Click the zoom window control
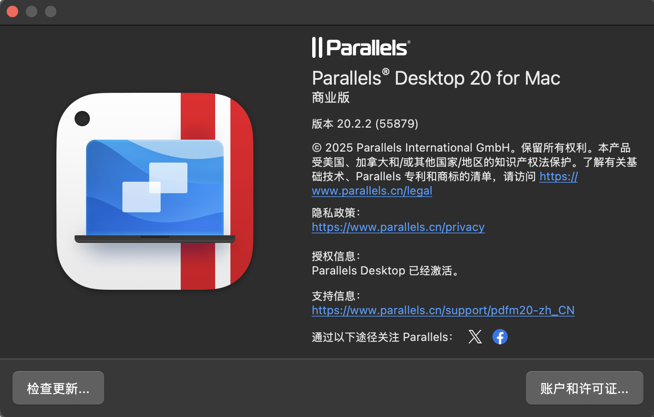Image resolution: width=654 pixels, height=417 pixels. click(x=51, y=11)
